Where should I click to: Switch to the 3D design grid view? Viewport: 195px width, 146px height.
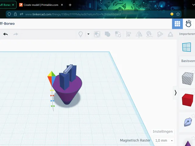coord(177,24)
